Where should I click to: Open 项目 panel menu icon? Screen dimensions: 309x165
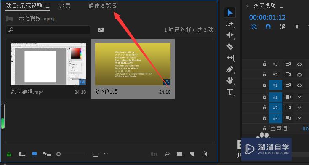click(x=48, y=6)
